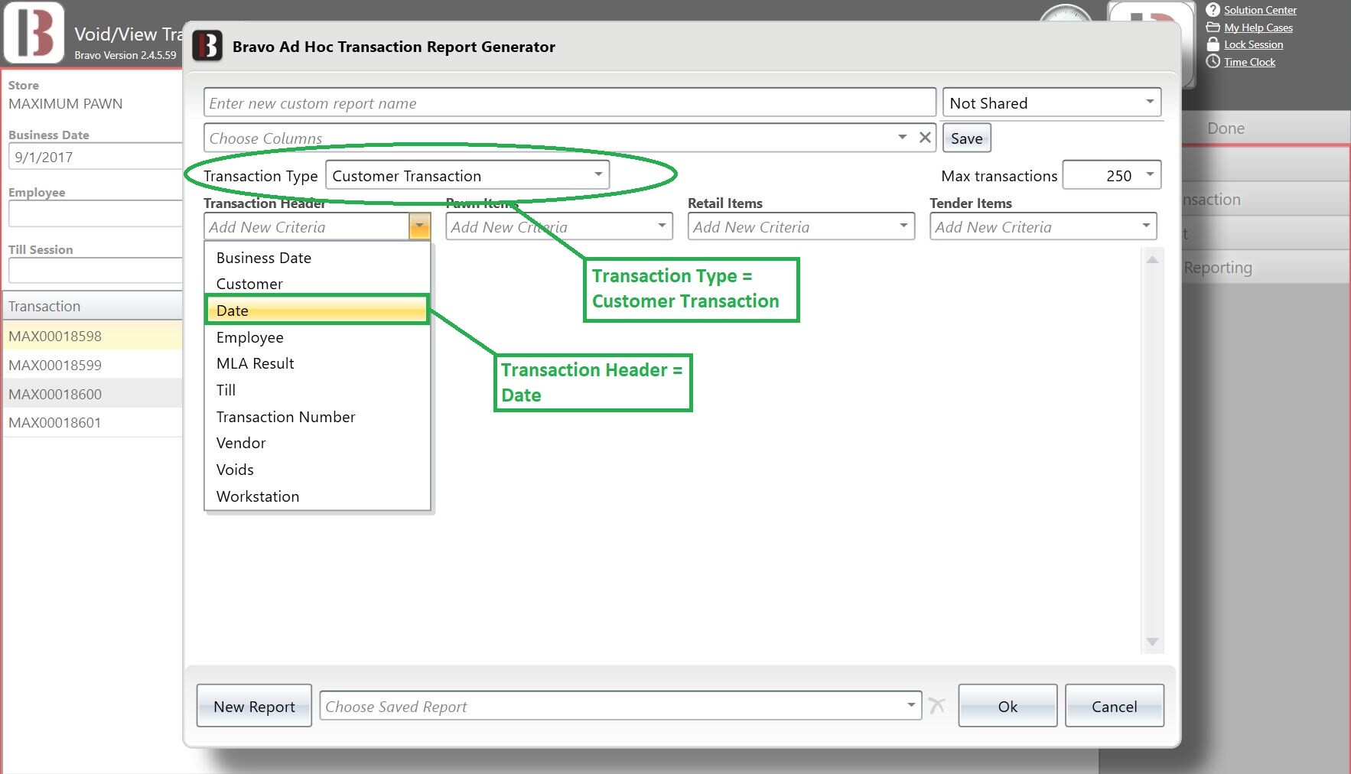Click the New Report button
The width and height of the screenshot is (1351, 774).
tap(254, 706)
